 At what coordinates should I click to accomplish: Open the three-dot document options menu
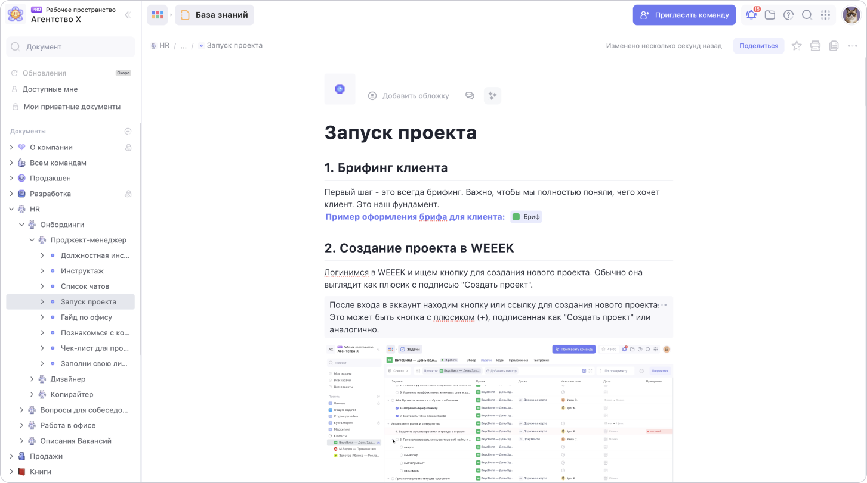point(852,46)
